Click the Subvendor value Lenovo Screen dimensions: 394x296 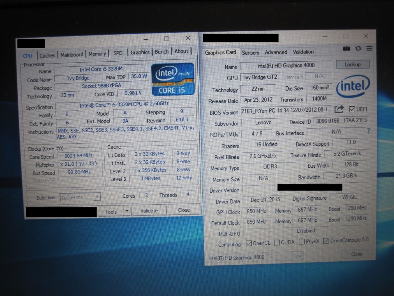coord(263,123)
